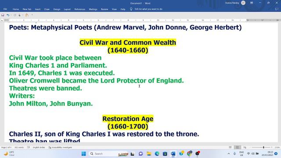Open the File menu
Viewport: 281px width, 158px height.
5,9
